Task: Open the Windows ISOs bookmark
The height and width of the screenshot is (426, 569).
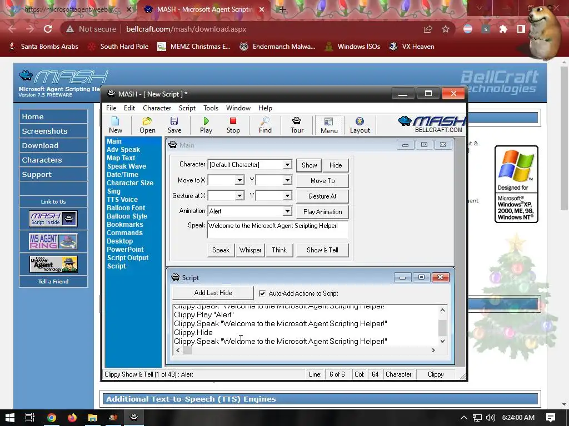Action: pos(352,47)
